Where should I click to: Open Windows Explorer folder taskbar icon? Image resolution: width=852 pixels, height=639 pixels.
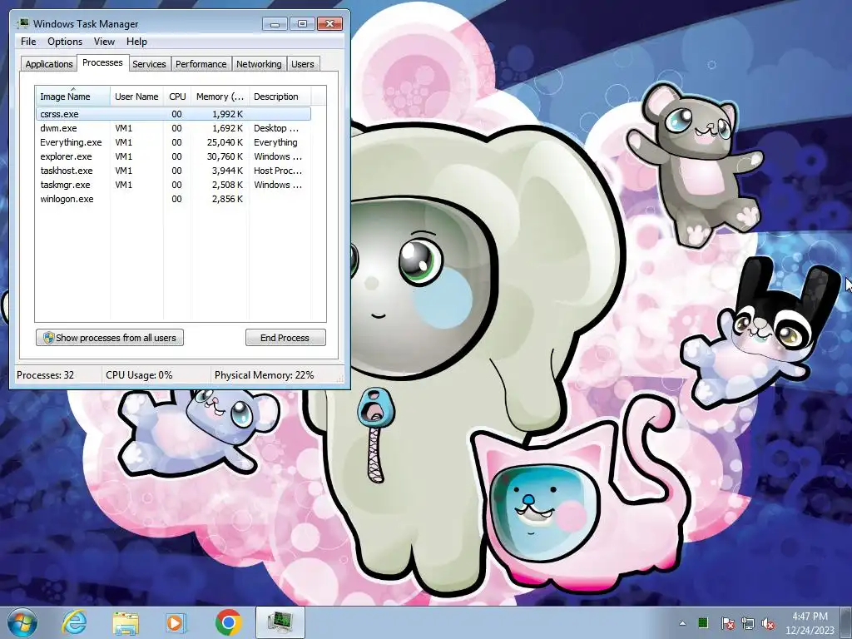click(x=126, y=622)
